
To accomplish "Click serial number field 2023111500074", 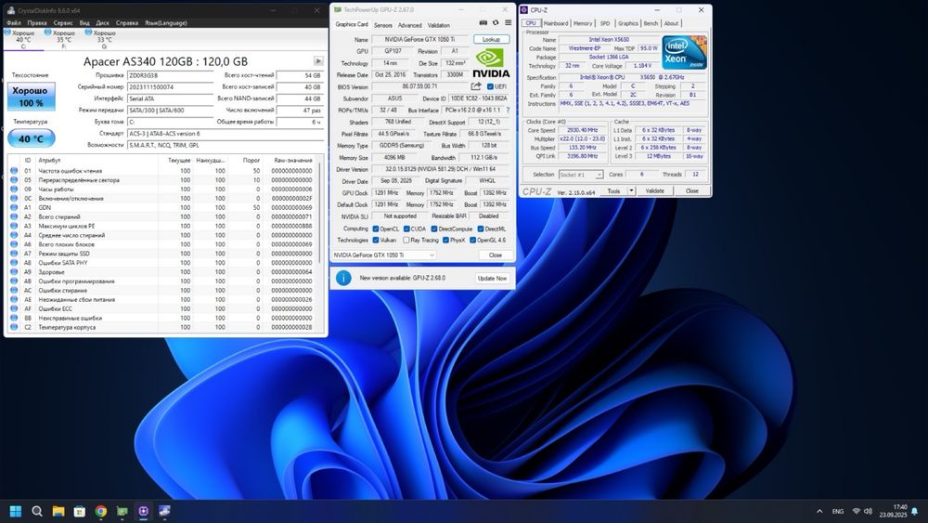I will click(170, 87).
